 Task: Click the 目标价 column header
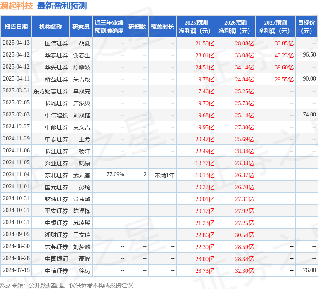point(306,27)
